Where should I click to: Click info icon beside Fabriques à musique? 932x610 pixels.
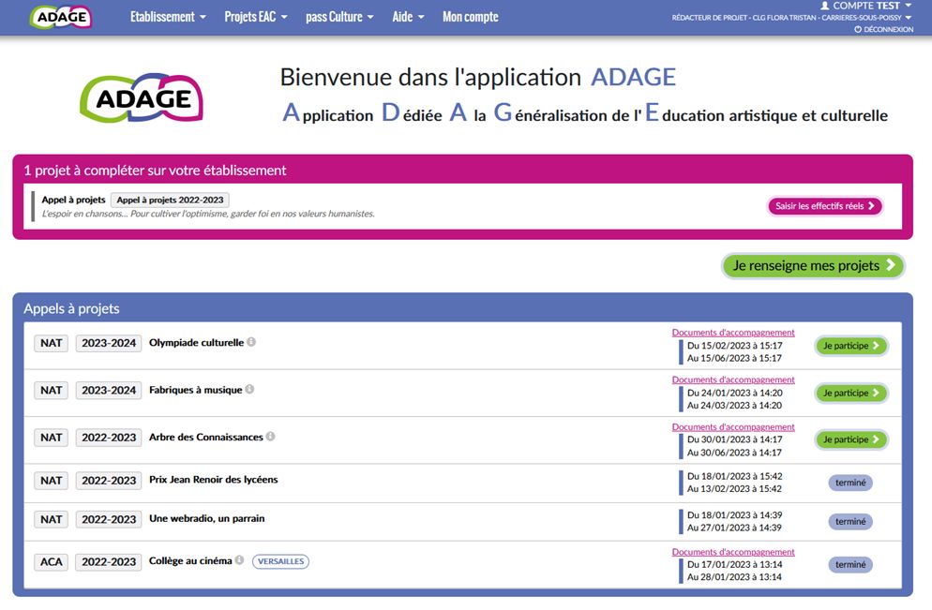[249, 389]
